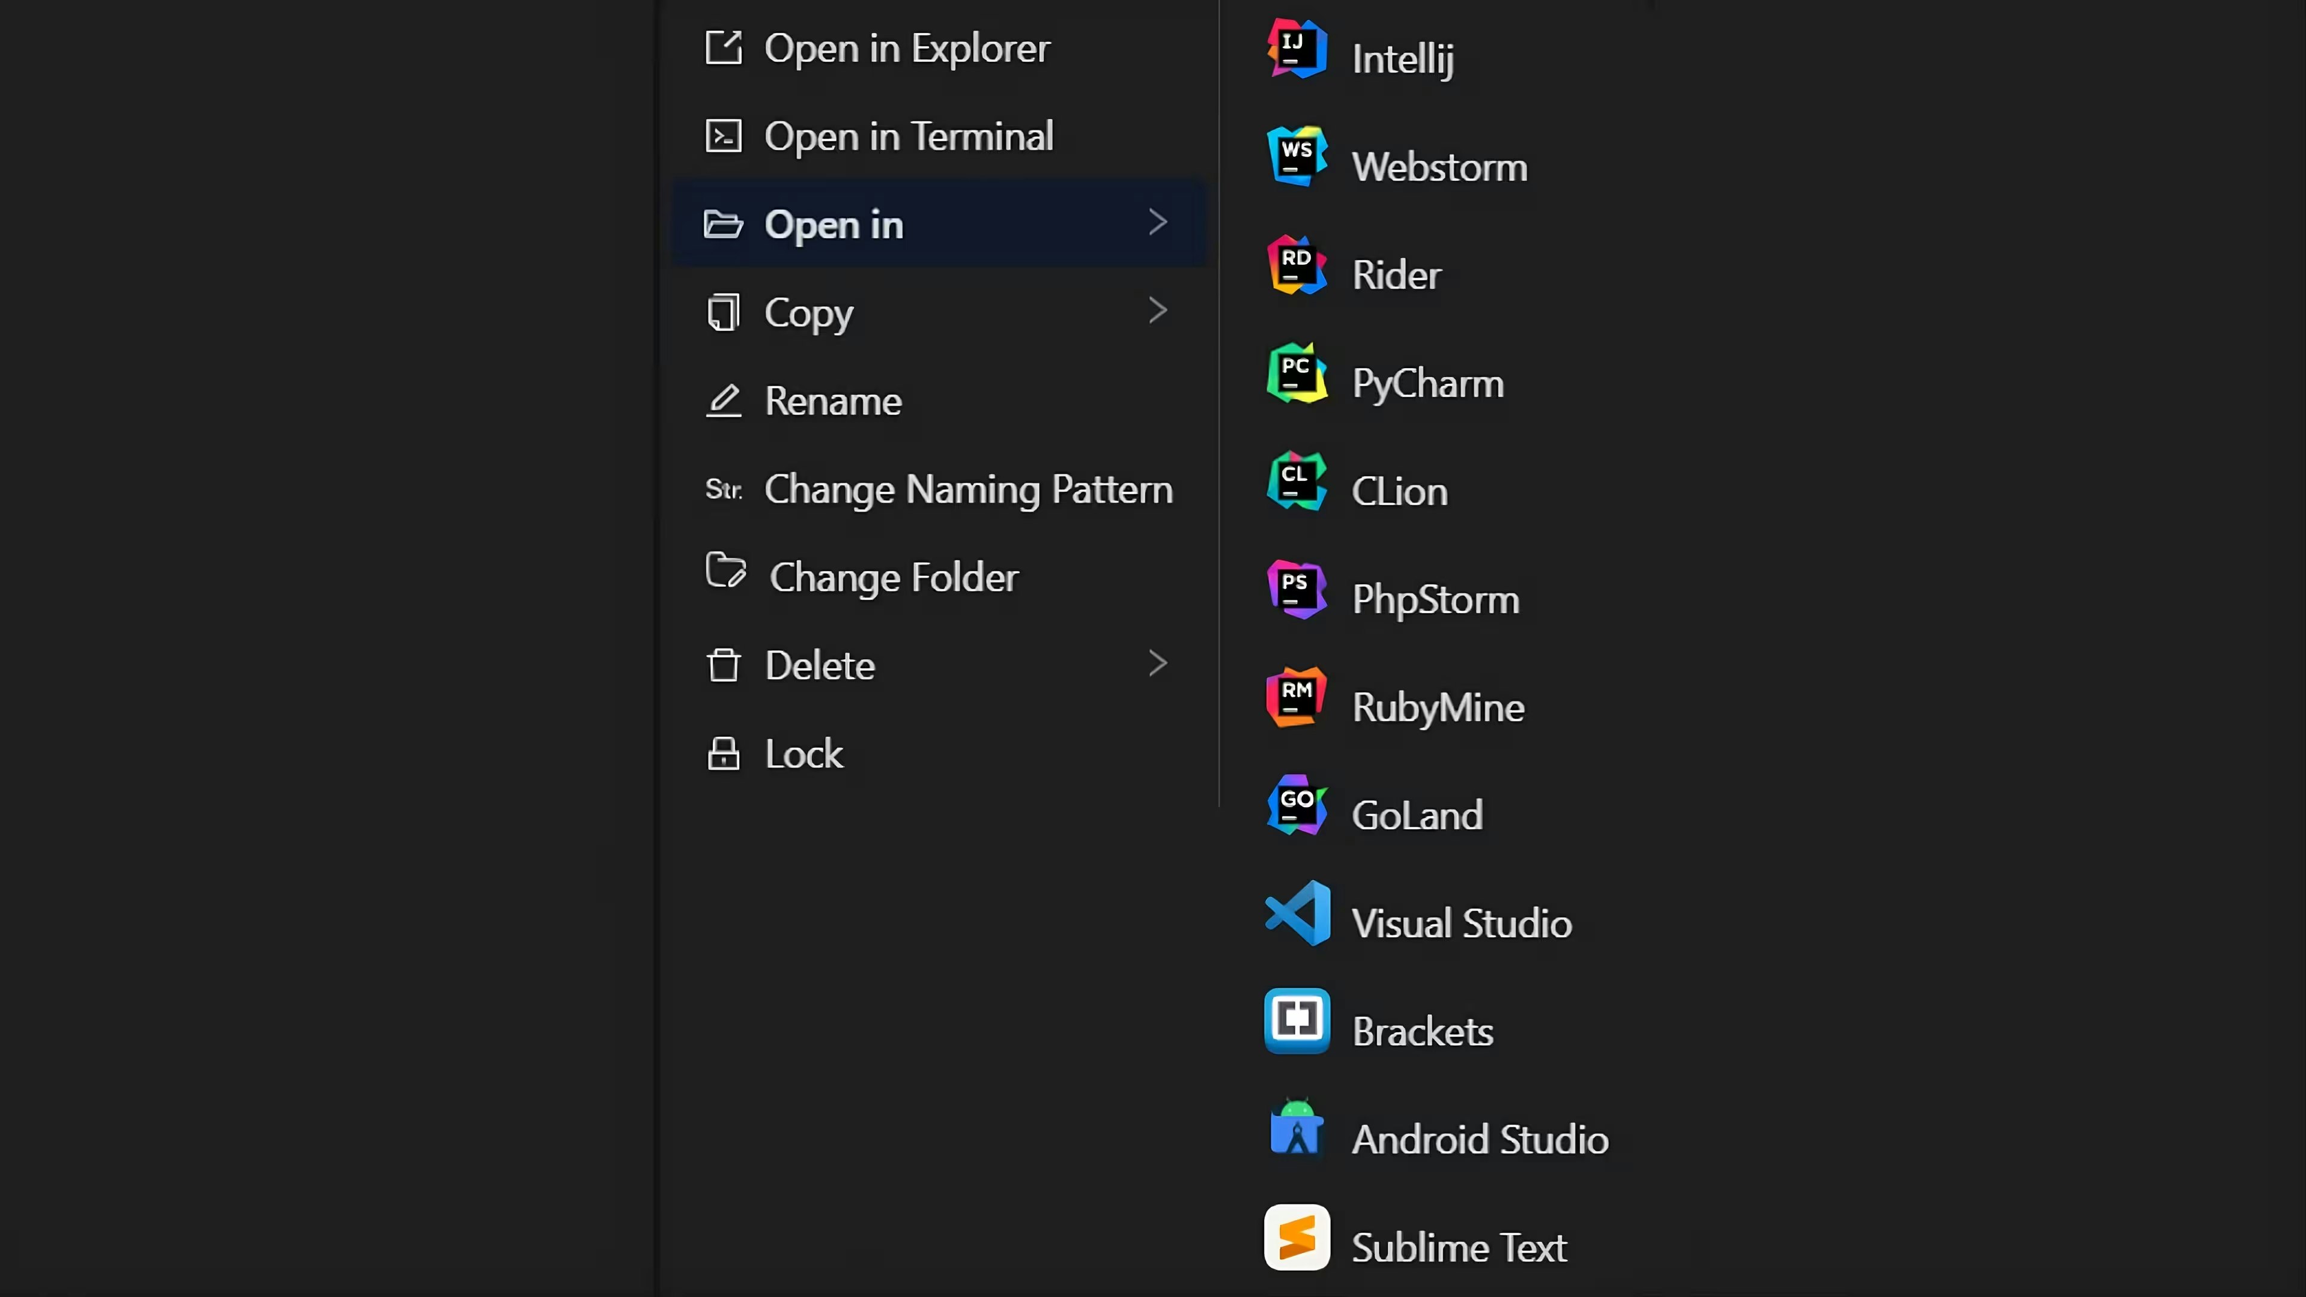Click the pencil icon beside Rename
The width and height of the screenshot is (2306, 1297).
click(x=723, y=401)
